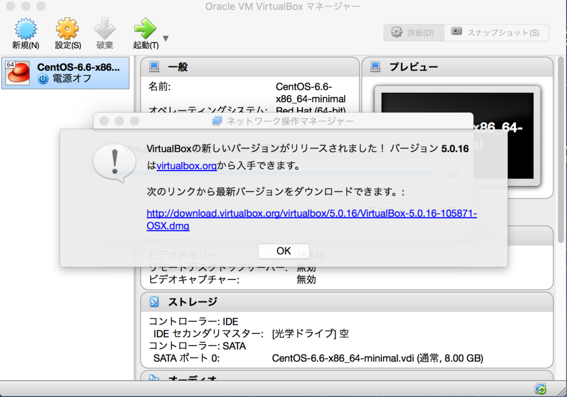The width and height of the screenshot is (567, 397).
Task: Switch to 詳細(D) details view
Action: [414, 33]
